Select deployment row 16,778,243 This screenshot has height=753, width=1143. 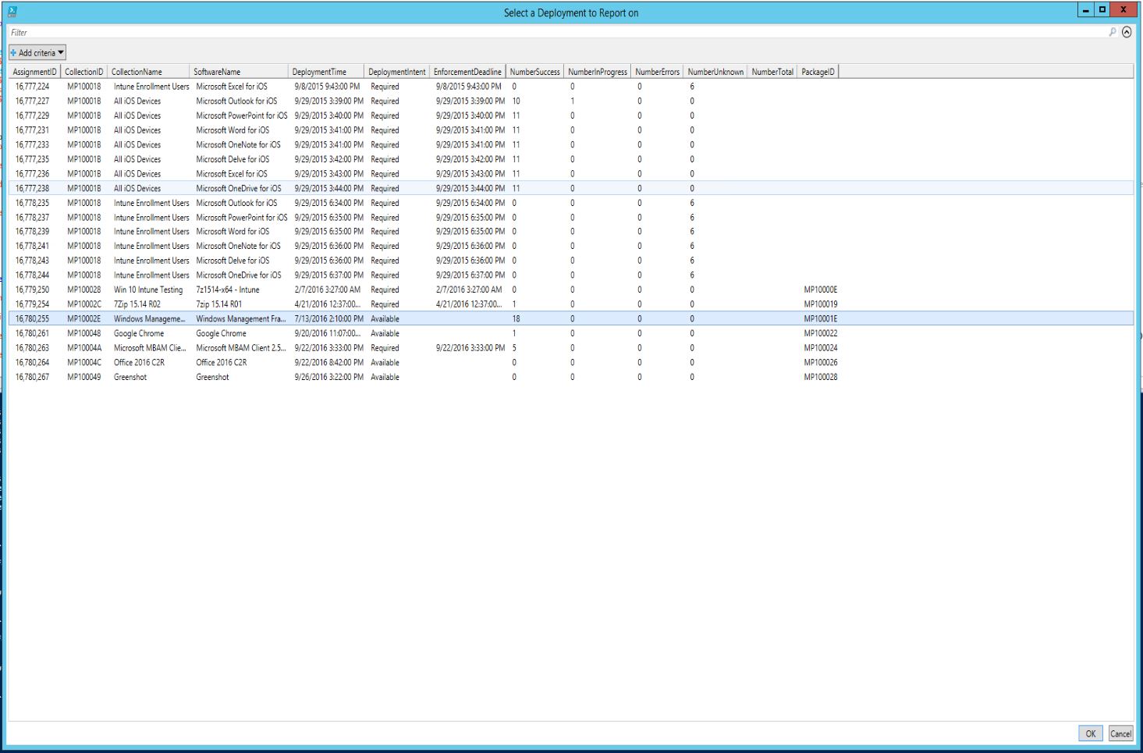[570, 261]
